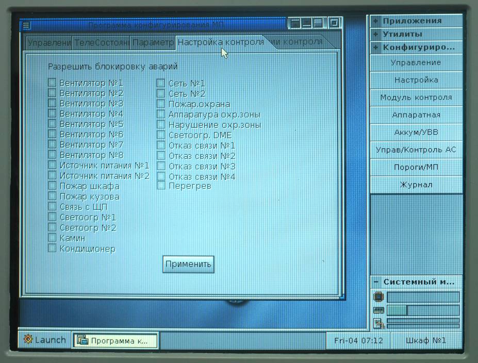
Task: Check the Камин checkbox
Action: pyautogui.click(x=52, y=237)
